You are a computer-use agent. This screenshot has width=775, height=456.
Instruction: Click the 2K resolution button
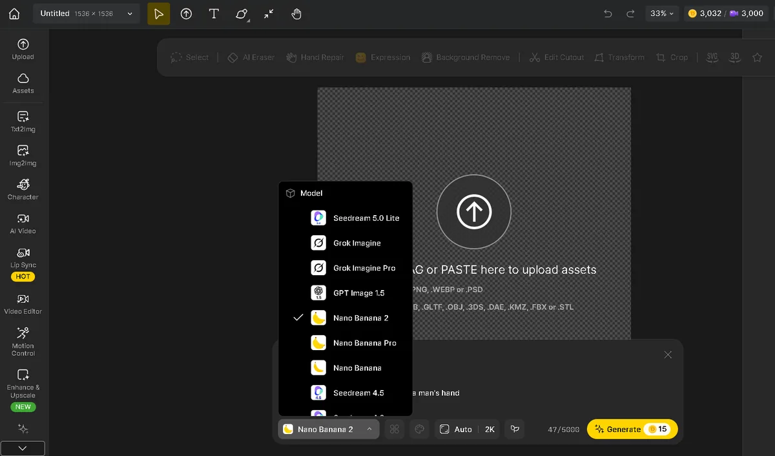click(x=490, y=429)
